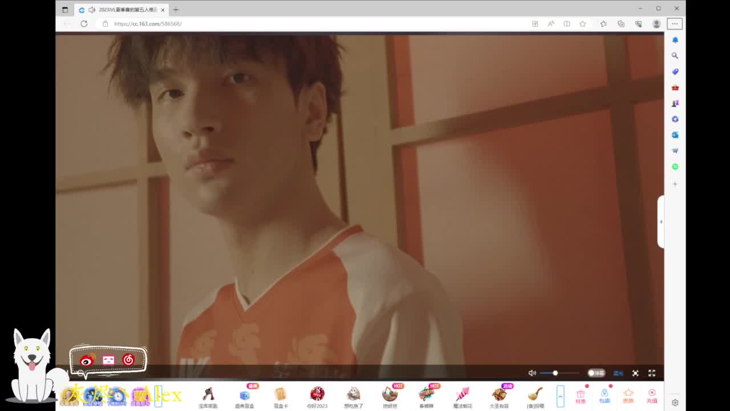The width and height of the screenshot is (730, 411).
Task: View site information via the lock icon
Action: coord(105,23)
